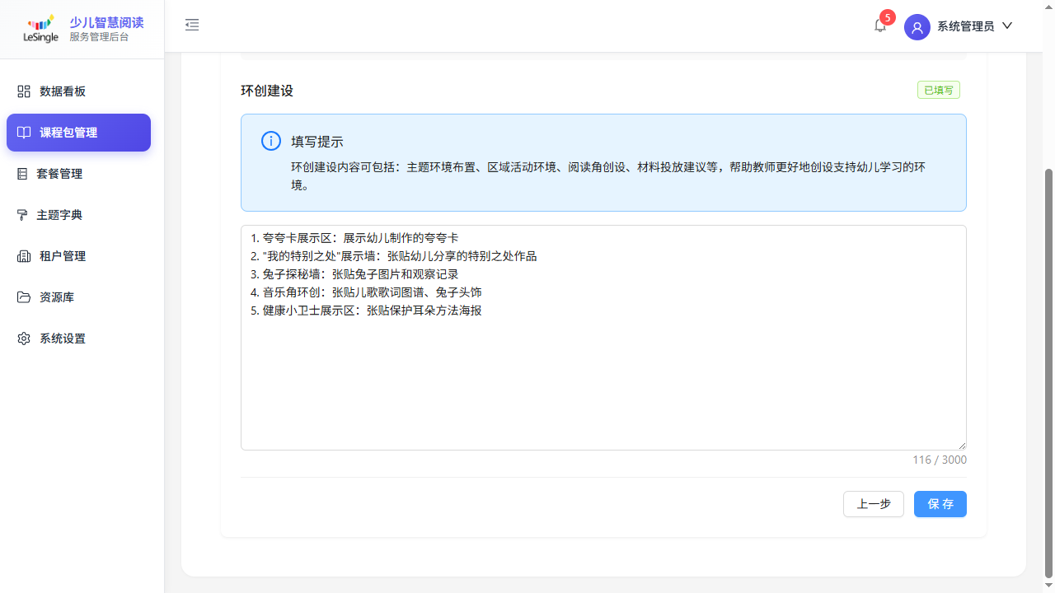Open the notification bell

point(879,26)
